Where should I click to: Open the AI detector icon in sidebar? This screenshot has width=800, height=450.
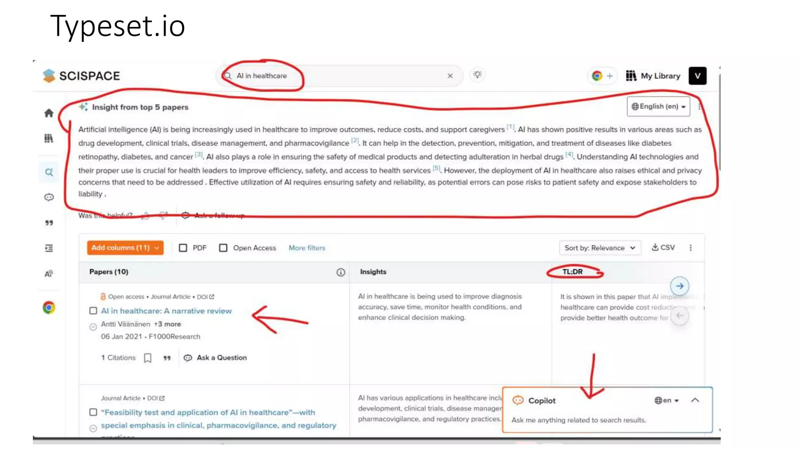pos(49,273)
